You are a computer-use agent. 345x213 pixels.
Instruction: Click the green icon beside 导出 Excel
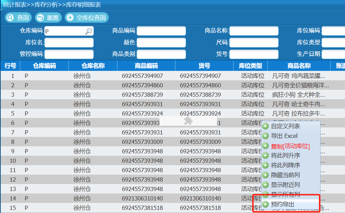tap(266, 136)
